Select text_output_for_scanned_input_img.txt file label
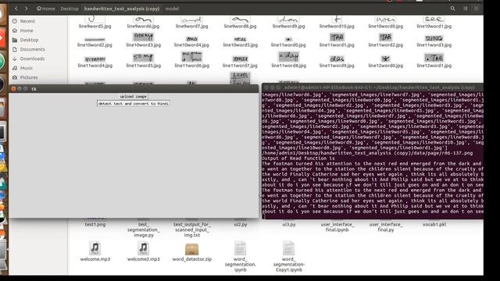 pyautogui.click(x=191, y=229)
